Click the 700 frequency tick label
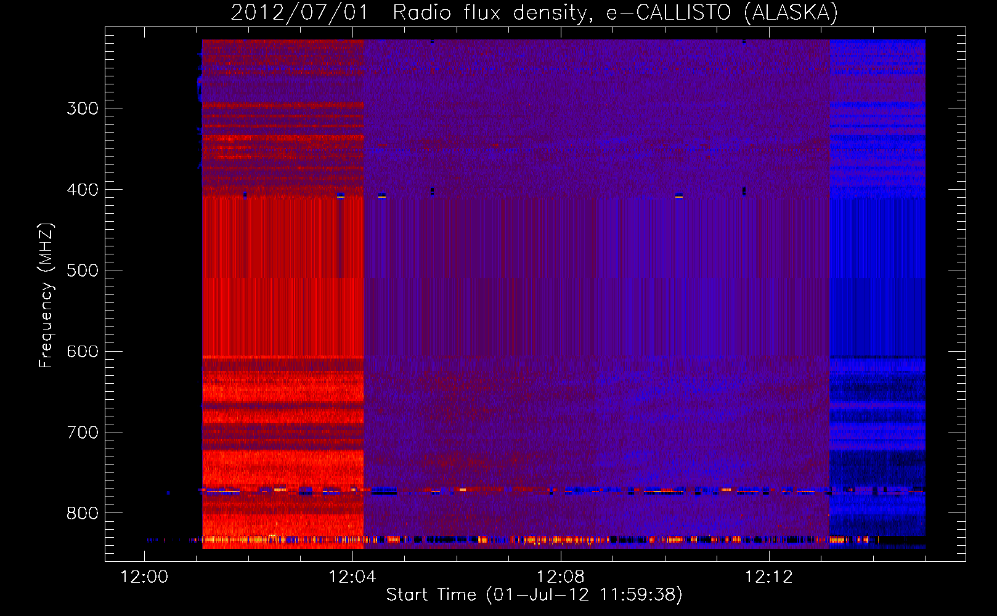 click(x=83, y=432)
